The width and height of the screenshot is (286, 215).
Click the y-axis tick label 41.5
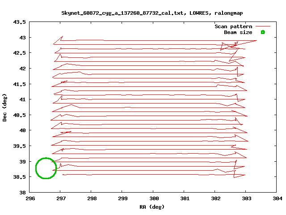click(19, 84)
